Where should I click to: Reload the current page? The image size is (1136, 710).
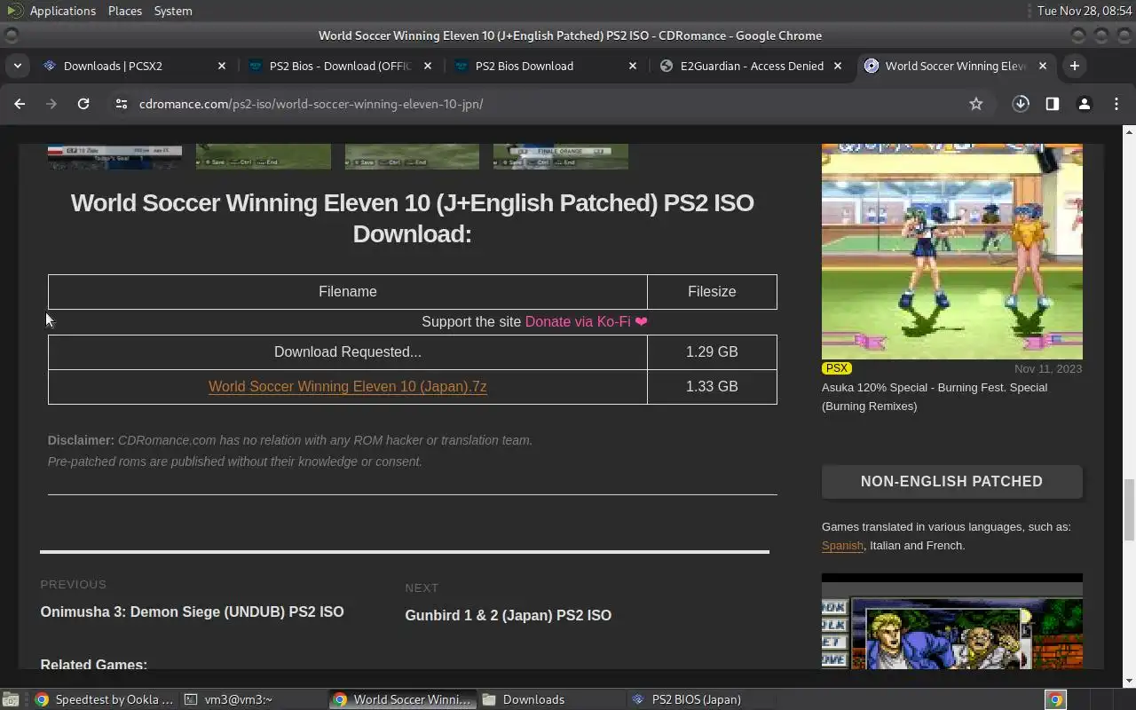[x=83, y=104]
